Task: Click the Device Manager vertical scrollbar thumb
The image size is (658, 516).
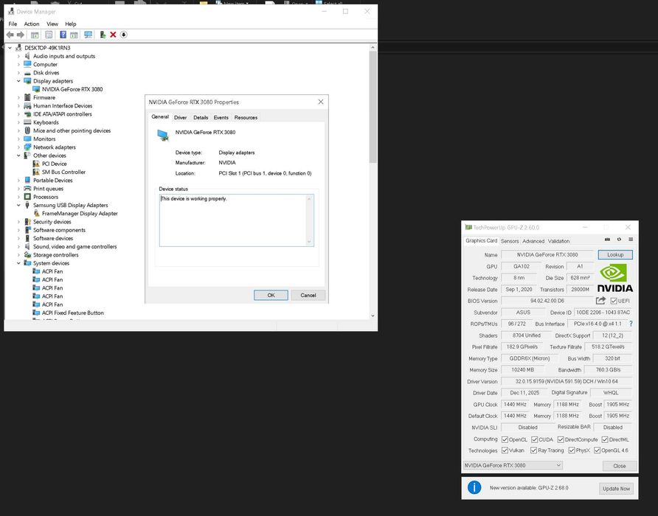Action: [373, 107]
